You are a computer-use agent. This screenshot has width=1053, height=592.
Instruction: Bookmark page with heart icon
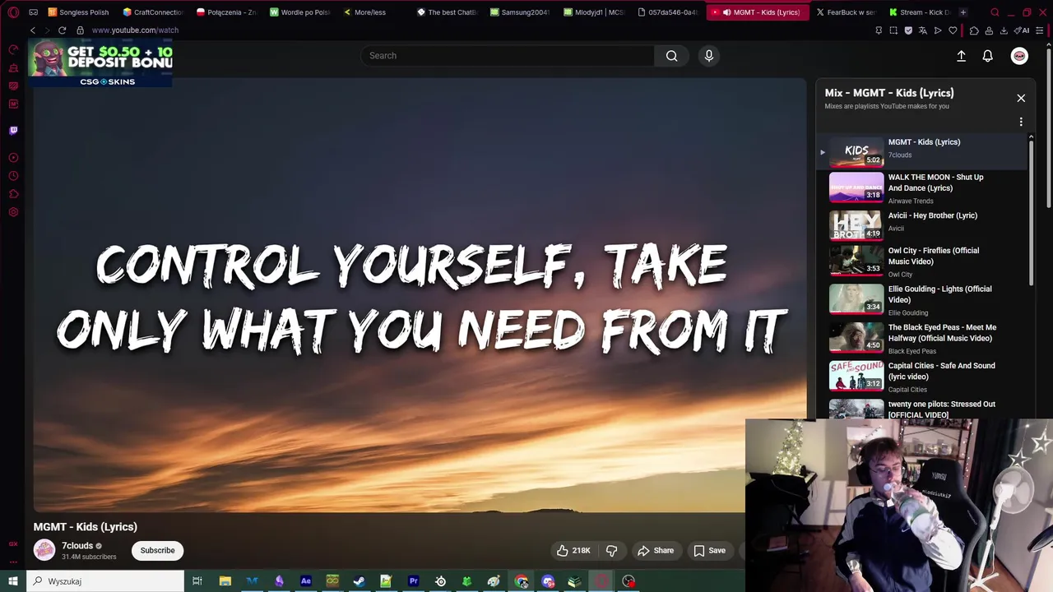(x=953, y=30)
